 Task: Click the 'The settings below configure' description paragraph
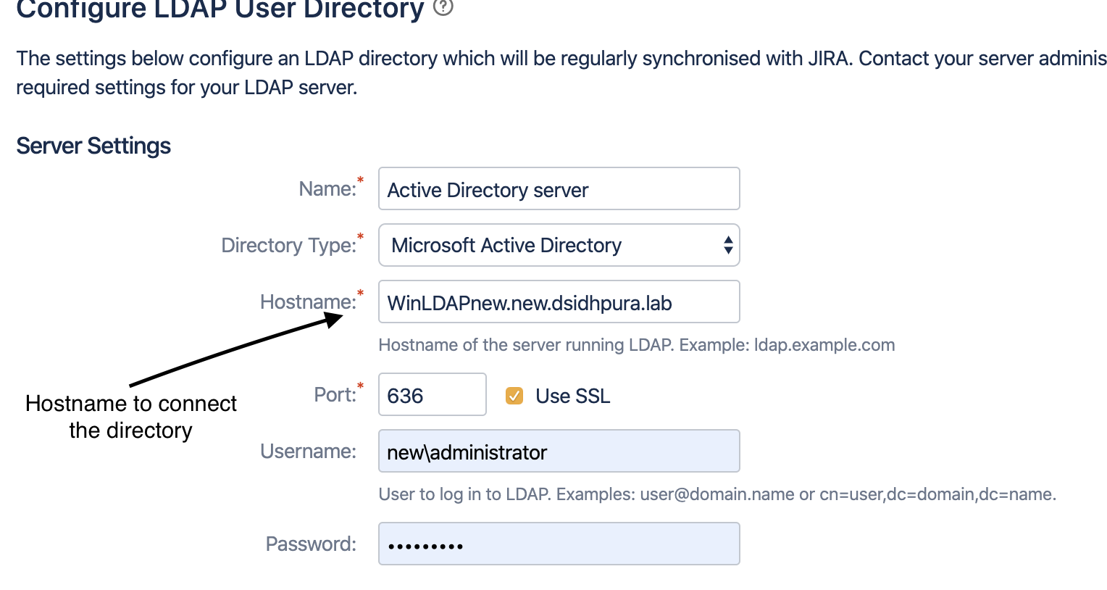tap(561, 72)
